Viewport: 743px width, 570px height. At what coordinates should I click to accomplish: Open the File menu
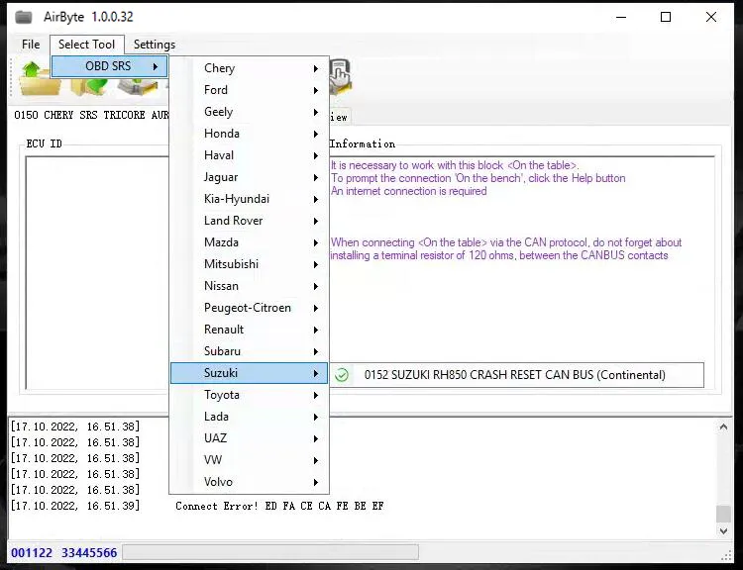point(31,45)
